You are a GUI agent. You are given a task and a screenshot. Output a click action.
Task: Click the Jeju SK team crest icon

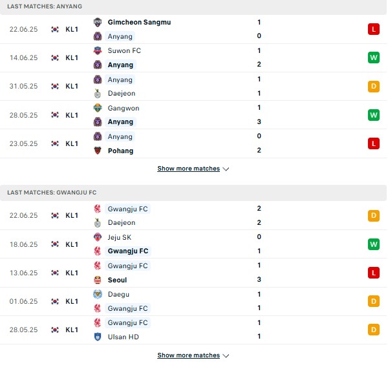[x=98, y=237]
